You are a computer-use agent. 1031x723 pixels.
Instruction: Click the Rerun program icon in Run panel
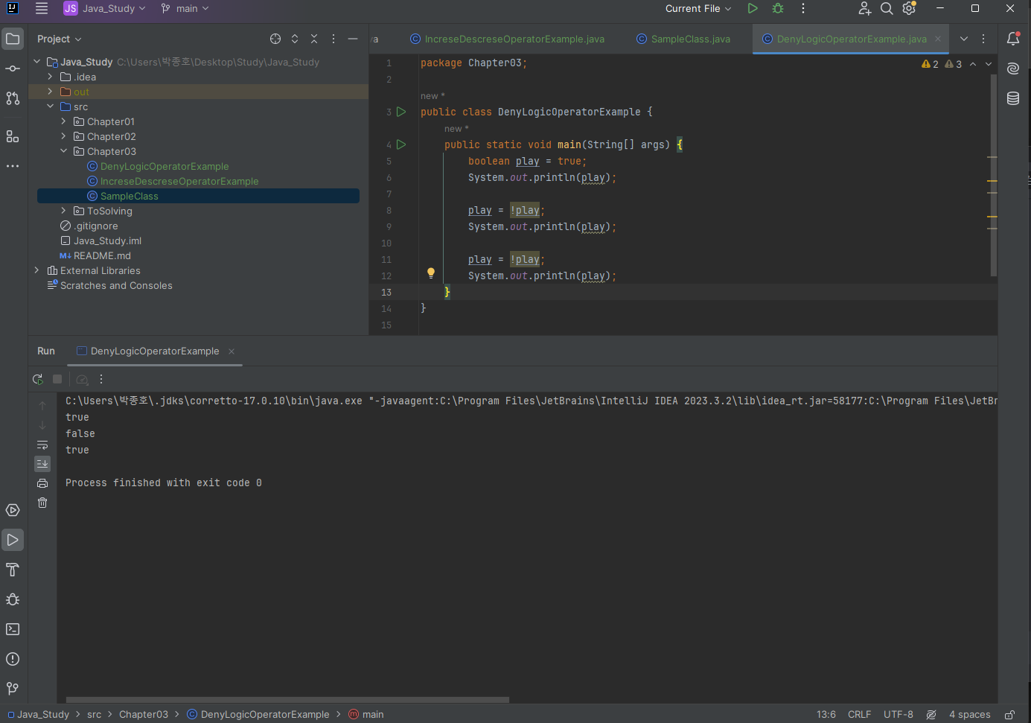[x=38, y=380]
